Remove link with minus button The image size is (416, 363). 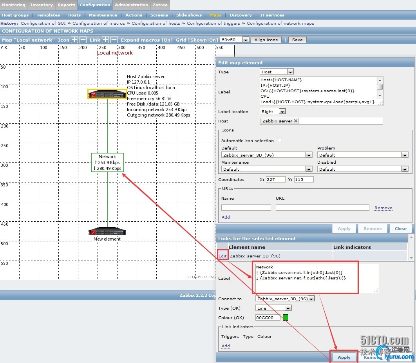point(114,40)
